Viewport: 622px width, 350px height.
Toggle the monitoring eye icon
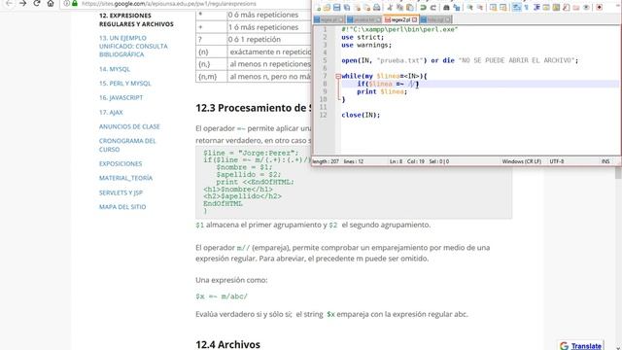[586, 8]
